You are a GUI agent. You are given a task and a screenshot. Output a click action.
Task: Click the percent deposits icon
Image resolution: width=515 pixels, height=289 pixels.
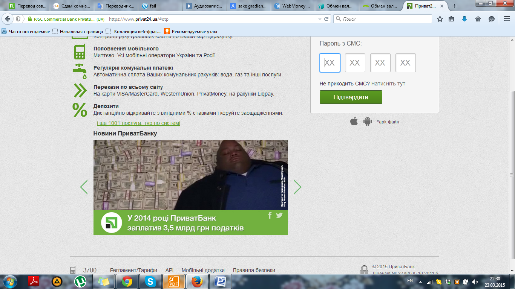click(x=80, y=110)
